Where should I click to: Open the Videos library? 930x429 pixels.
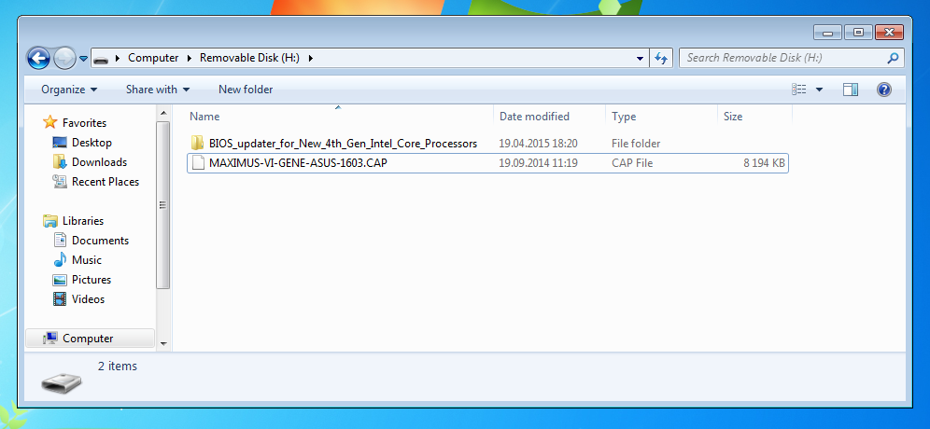(88, 298)
